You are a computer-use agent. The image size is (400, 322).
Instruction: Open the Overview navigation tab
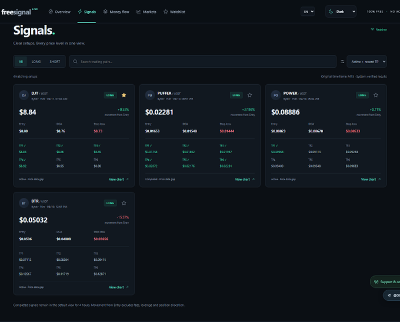click(59, 12)
